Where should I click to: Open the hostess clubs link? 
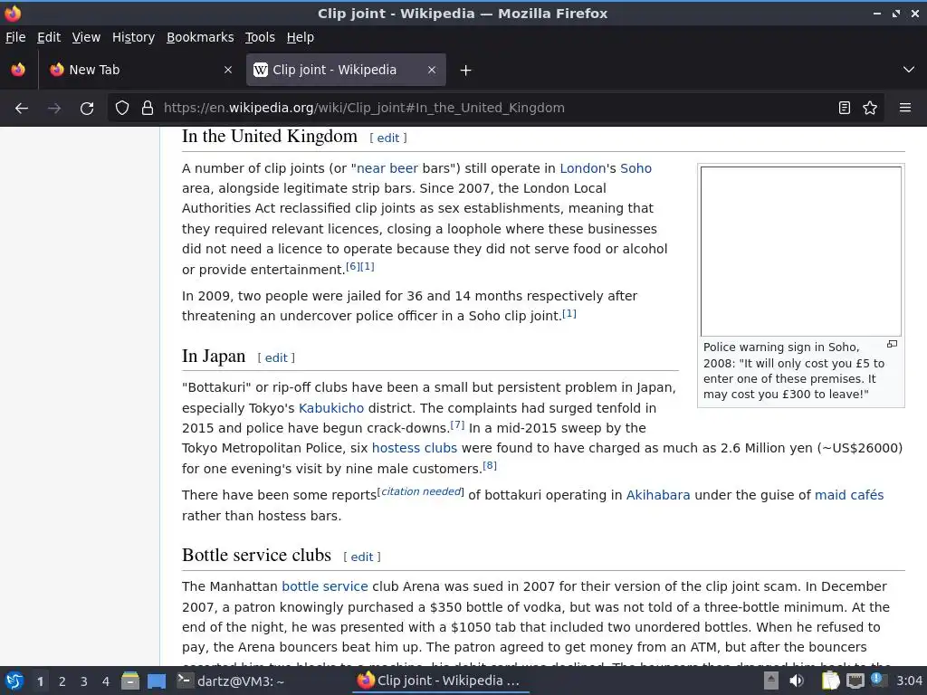pyautogui.click(x=415, y=448)
